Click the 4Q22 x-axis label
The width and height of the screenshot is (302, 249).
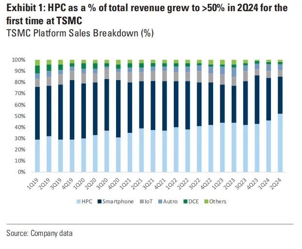click(x=206, y=184)
